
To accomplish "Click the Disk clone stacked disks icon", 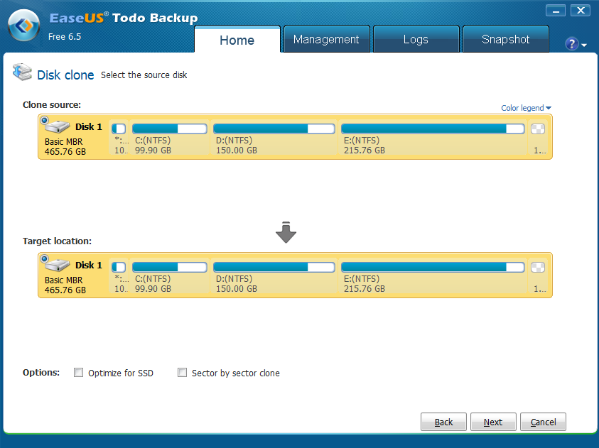I will 22,72.
